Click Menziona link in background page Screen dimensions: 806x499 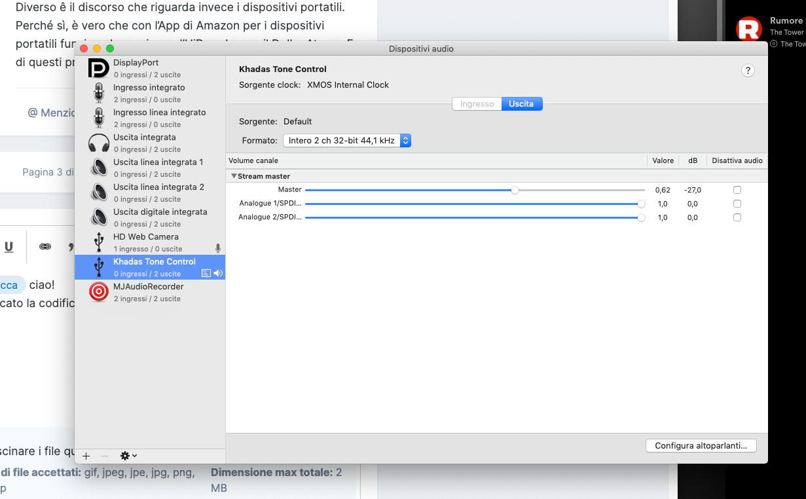pyautogui.click(x=52, y=113)
